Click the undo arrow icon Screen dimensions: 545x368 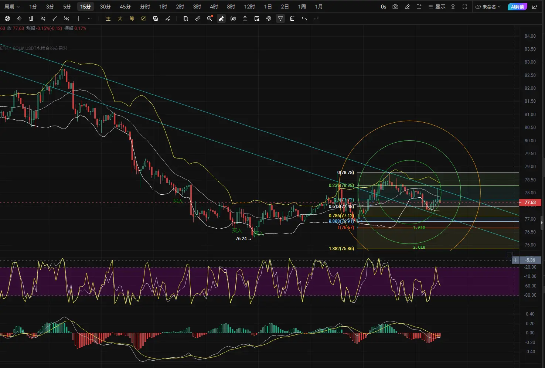pos(304,18)
